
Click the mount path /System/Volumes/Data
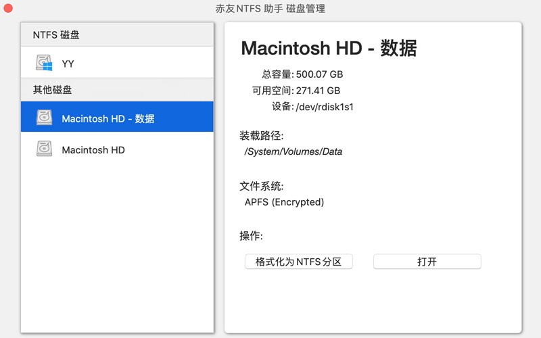[293, 151]
